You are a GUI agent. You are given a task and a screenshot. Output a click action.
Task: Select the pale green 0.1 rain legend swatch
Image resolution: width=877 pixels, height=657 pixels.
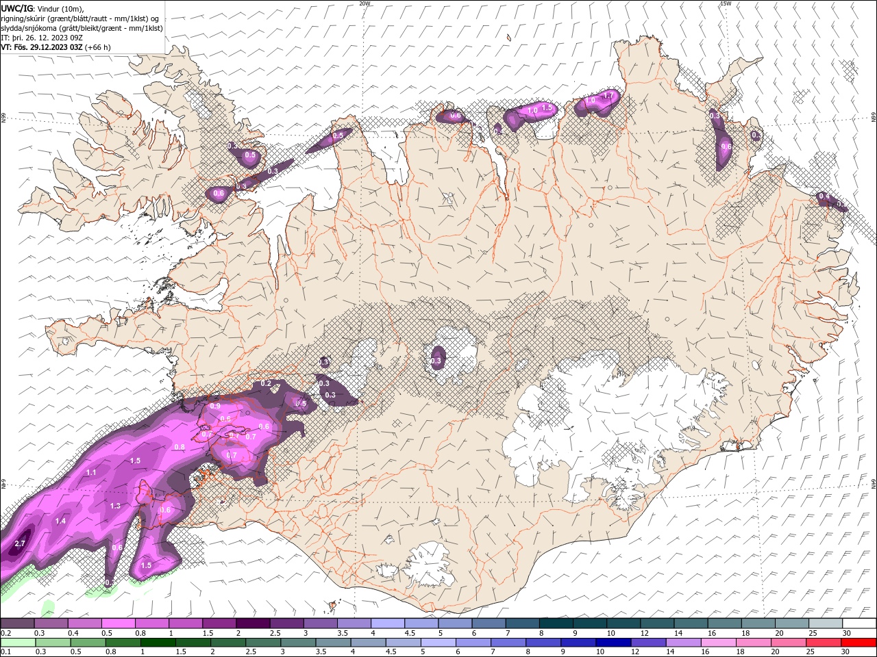click(x=18, y=643)
